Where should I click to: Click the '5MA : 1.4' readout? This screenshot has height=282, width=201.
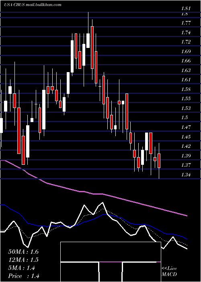pos(22,268)
